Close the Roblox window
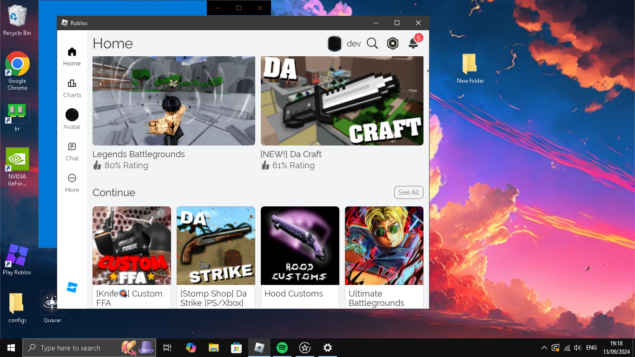635x357 pixels. click(x=418, y=23)
